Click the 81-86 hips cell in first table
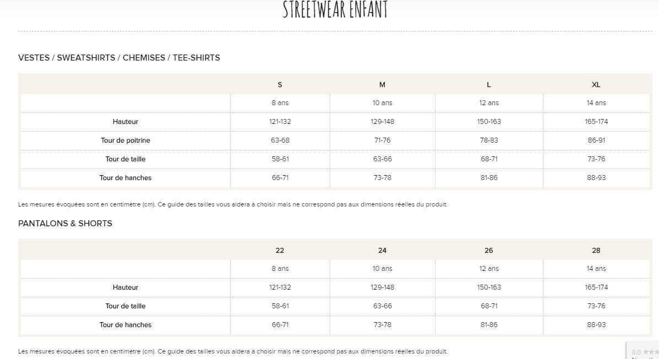The height and width of the screenshot is (359, 659). pyautogui.click(x=489, y=178)
